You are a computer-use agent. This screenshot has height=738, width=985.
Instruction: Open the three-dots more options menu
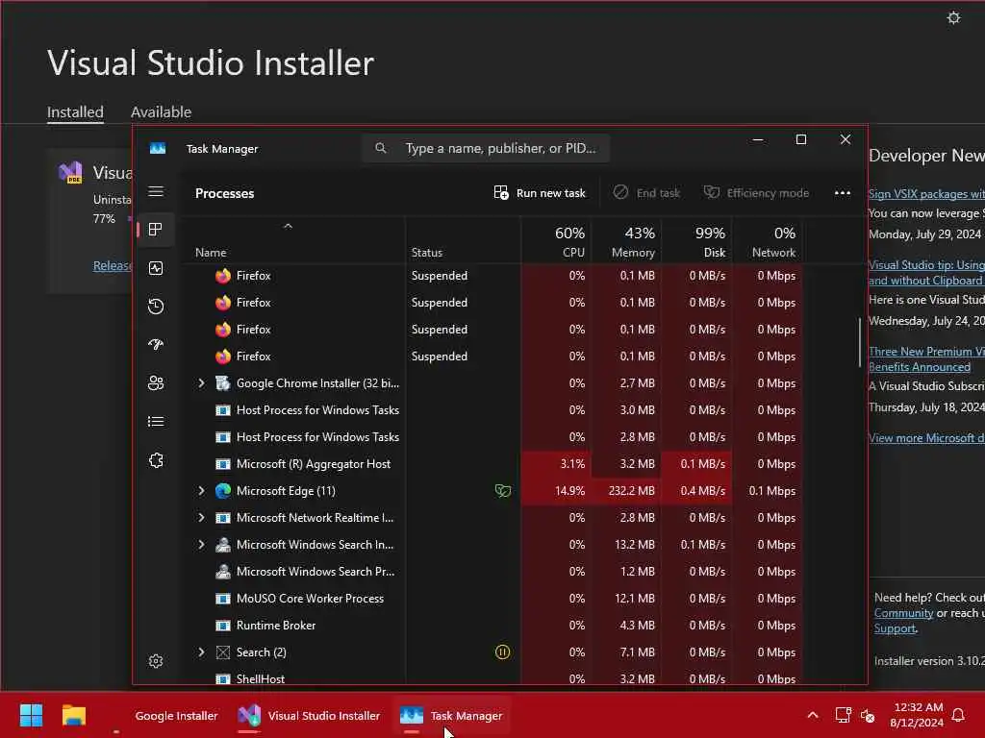click(843, 193)
